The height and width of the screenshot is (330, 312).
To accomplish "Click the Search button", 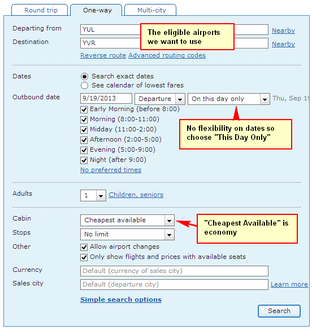I will (279, 311).
